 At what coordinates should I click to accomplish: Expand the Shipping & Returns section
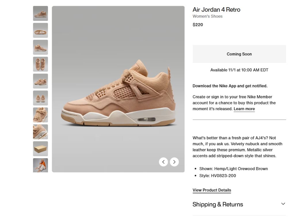(218, 204)
